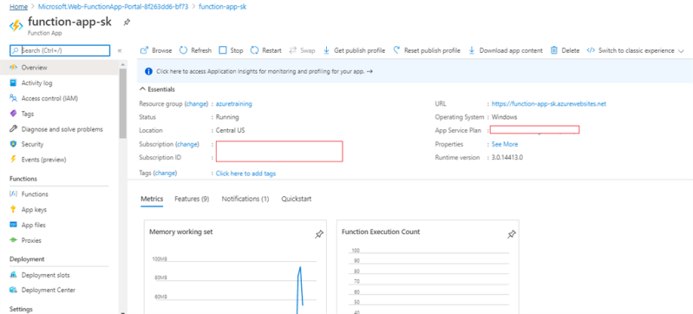
Task: Click the Application Insights info banner
Action: (415, 71)
